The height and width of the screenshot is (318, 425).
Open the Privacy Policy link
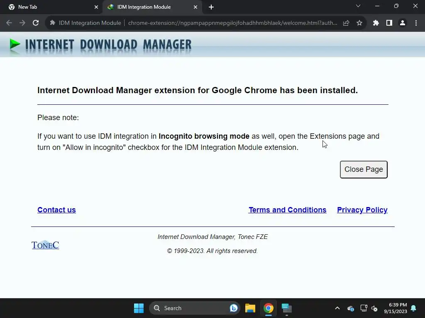pyautogui.click(x=362, y=210)
